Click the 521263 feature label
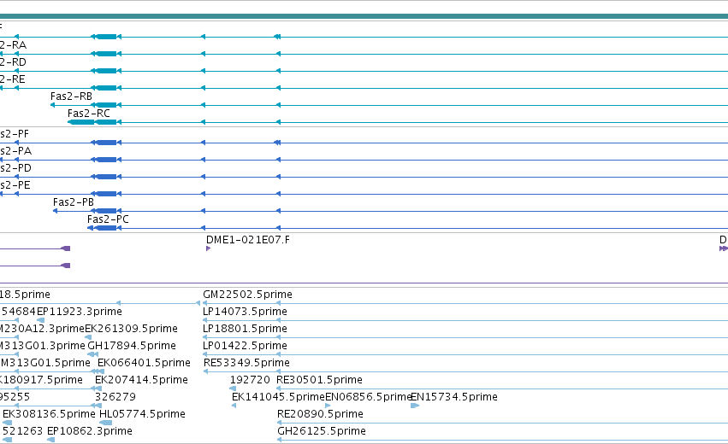 pyautogui.click(x=22, y=431)
